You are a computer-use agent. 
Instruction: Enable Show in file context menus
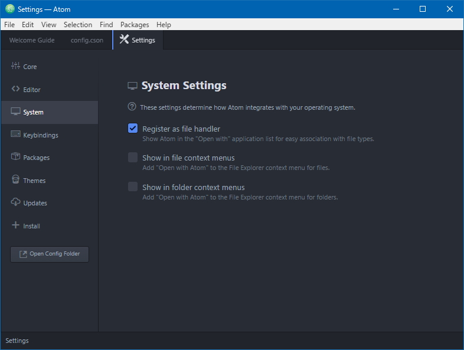133,158
